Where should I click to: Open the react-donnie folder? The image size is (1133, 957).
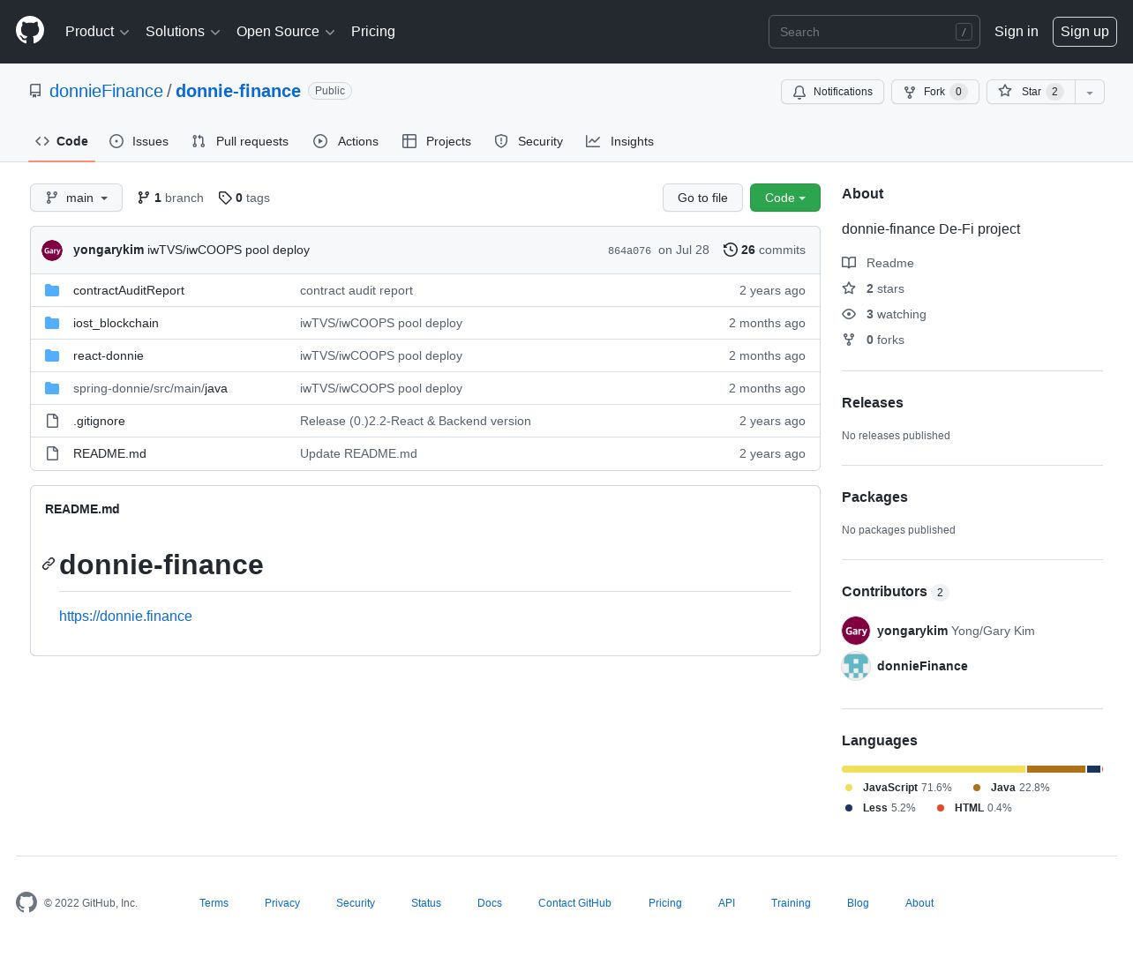109,355
